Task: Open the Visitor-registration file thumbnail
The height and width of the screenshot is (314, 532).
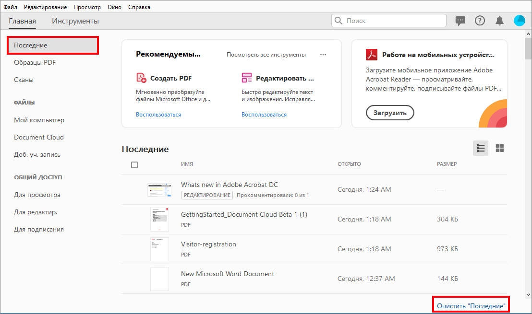Action: [159, 249]
